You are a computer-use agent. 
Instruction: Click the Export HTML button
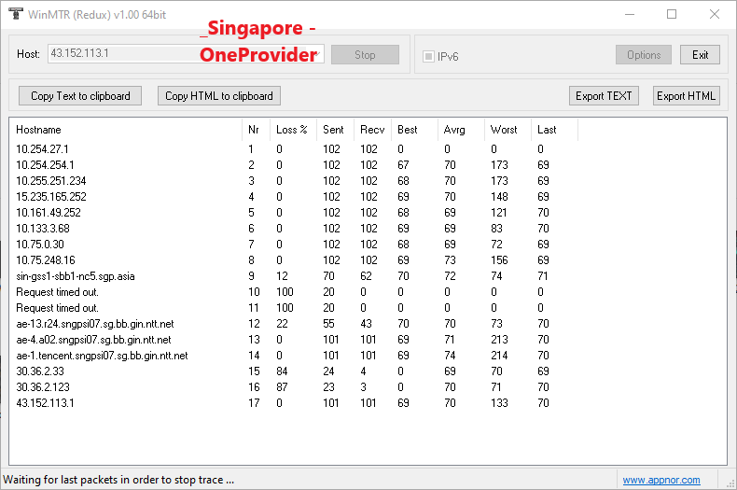click(x=687, y=96)
